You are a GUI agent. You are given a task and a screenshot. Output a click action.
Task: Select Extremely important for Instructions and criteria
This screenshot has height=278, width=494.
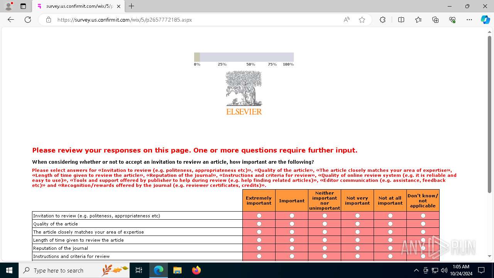259,256
